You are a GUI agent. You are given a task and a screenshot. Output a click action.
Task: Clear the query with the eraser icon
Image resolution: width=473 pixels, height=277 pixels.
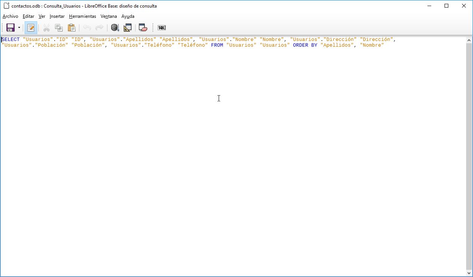(143, 28)
